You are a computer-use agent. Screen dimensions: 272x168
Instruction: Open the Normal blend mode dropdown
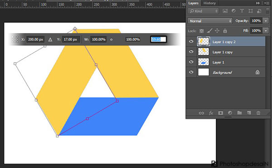(x=210, y=21)
